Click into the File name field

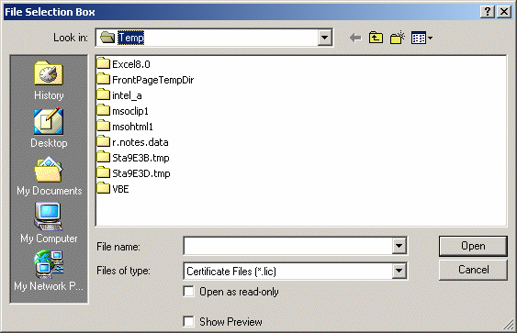point(287,246)
